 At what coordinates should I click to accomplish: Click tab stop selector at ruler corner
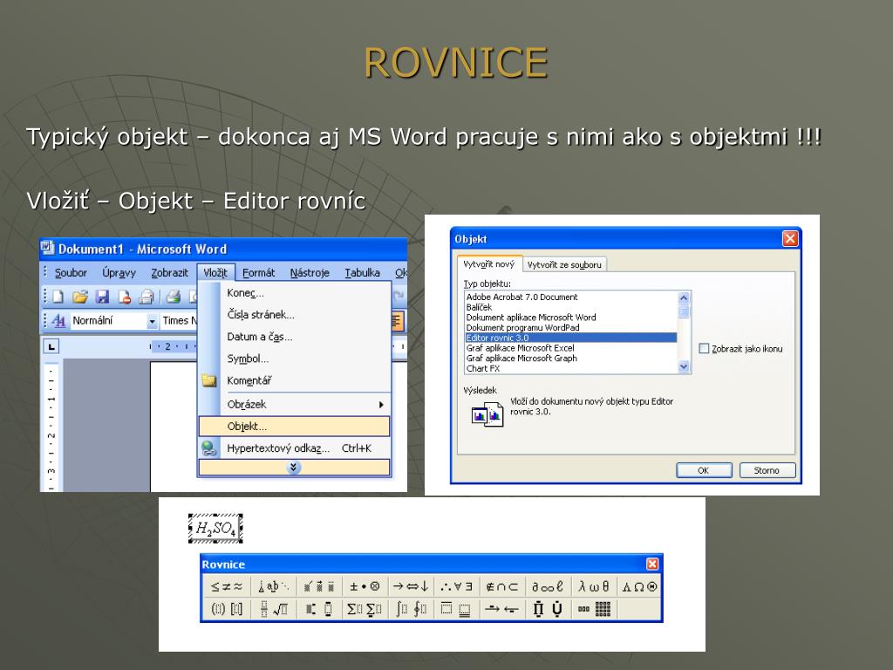[51, 345]
